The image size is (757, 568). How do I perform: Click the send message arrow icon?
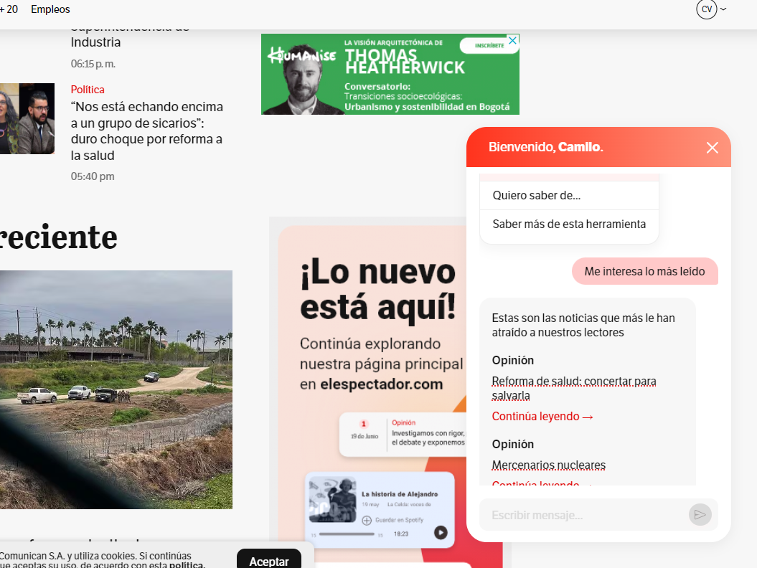pos(700,515)
